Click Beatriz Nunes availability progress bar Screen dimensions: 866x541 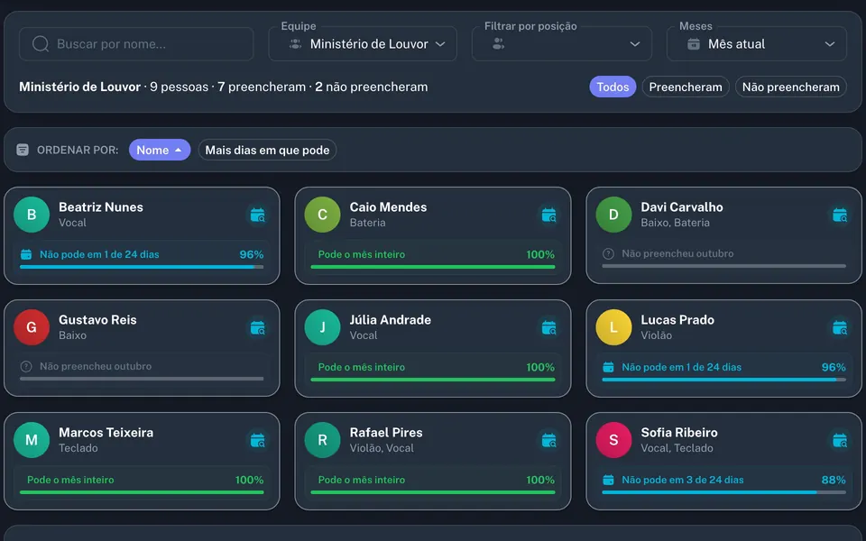point(142,267)
